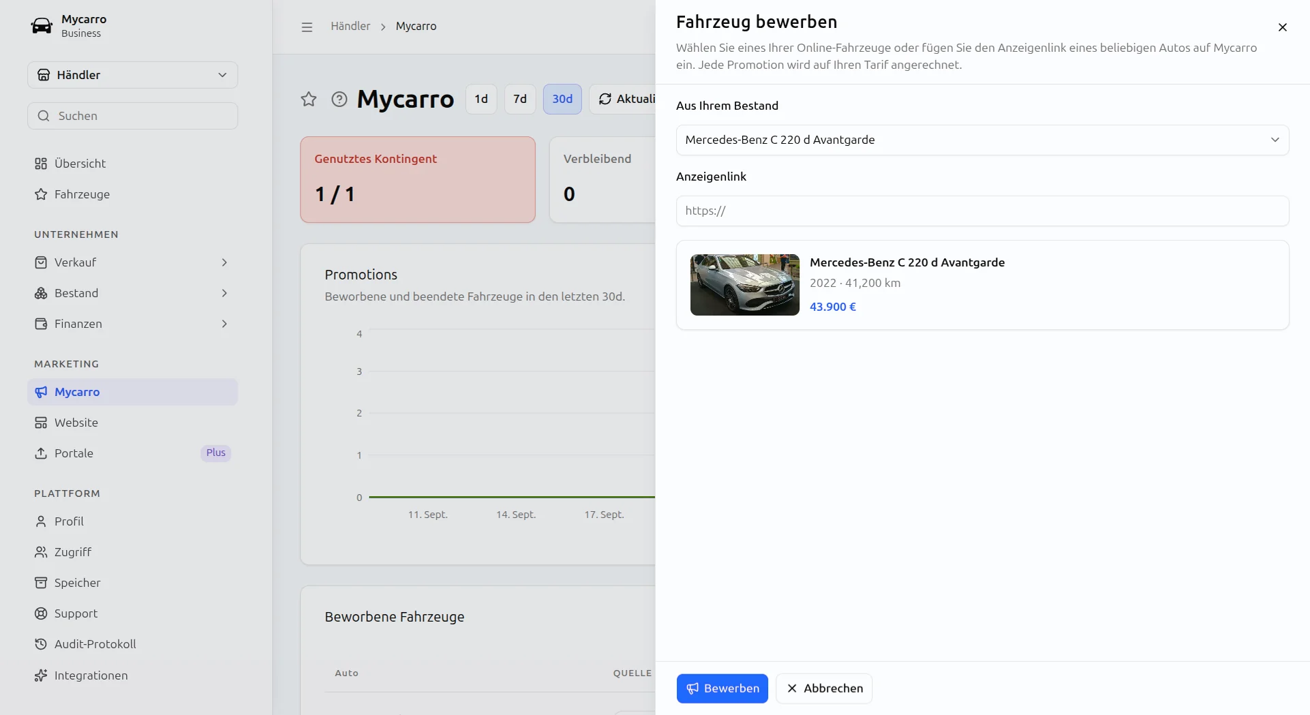
Task: Expand the Finanzen submenu
Action: pos(132,324)
